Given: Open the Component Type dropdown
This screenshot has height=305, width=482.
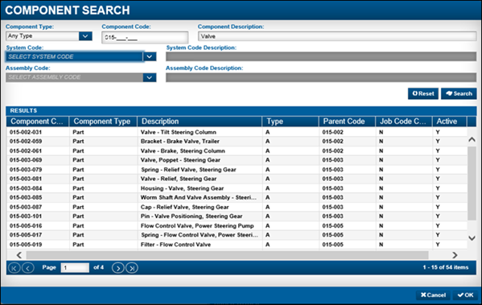Looking at the screenshot, I should coord(85,36).
